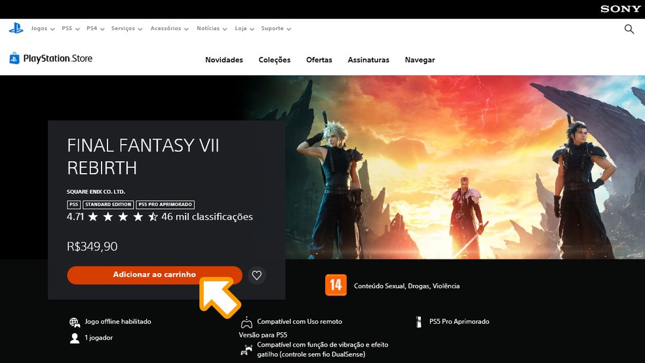The image size is (645, 363).
Task: Click Jogo offline habilitado text
Action: click(118, 322)
